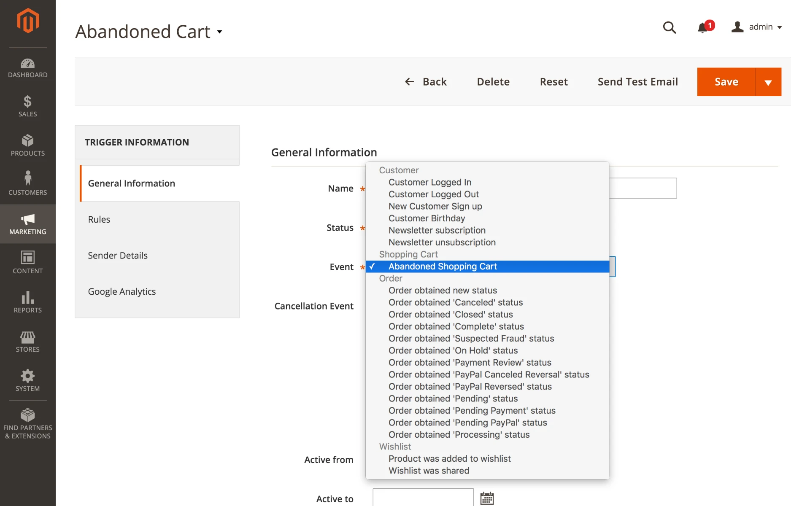Select the Stores sidebar icon

pyautogui.click(x=27, y=339)
